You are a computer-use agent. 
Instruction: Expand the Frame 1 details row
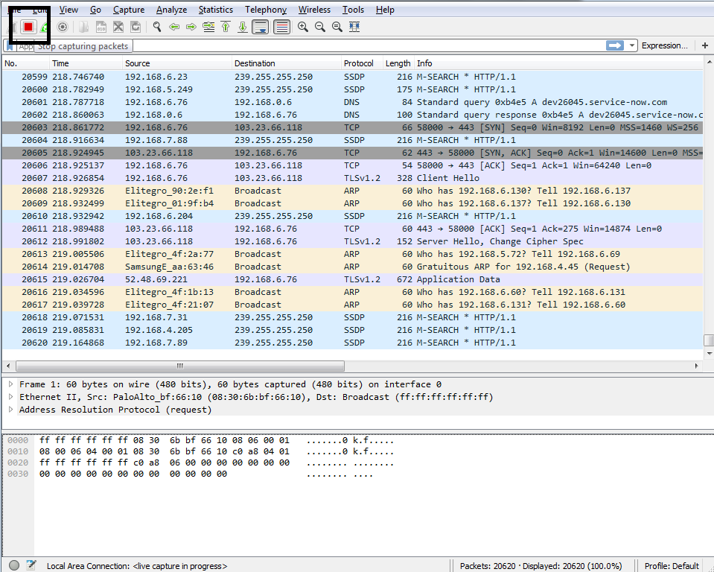point(10,384)
